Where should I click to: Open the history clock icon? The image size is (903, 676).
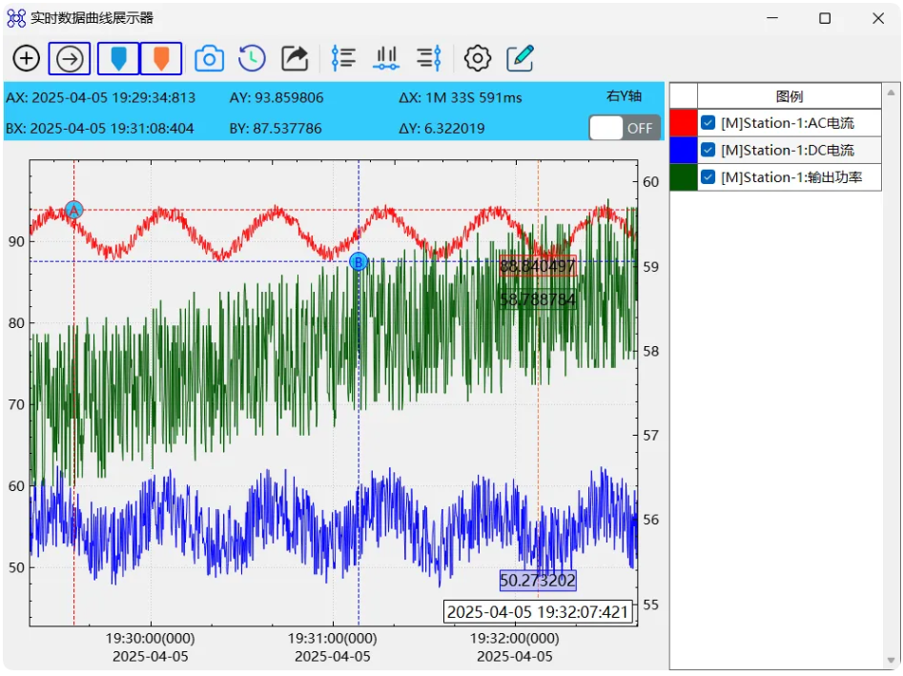[252, 58]
